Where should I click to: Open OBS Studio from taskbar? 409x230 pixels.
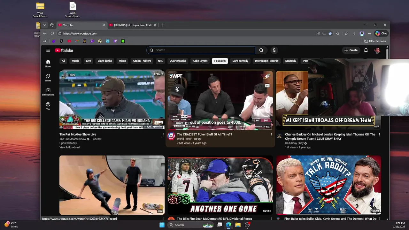[x=247, y=225]
